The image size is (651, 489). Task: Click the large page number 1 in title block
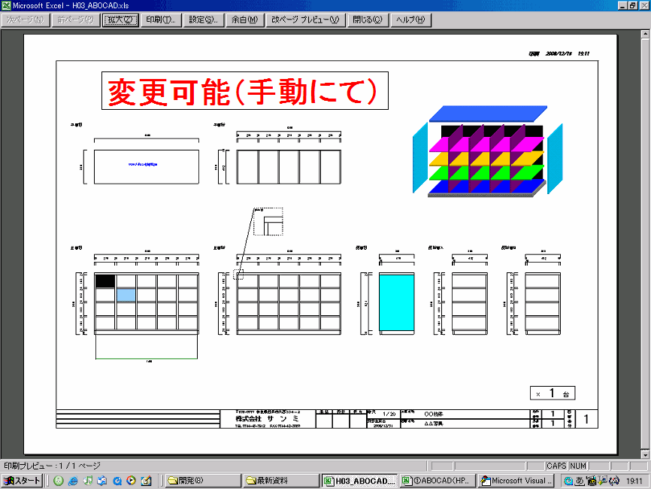[586, 419]
